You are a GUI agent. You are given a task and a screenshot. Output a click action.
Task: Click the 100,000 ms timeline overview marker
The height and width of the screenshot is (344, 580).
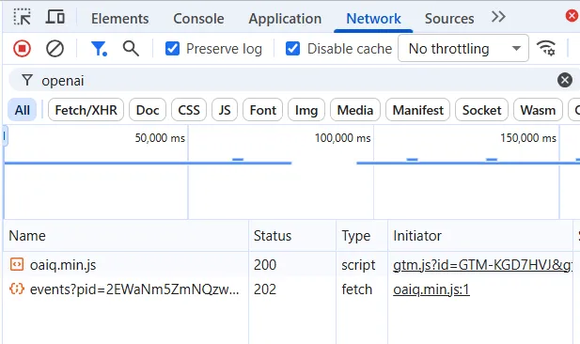[x=342, y=138]
